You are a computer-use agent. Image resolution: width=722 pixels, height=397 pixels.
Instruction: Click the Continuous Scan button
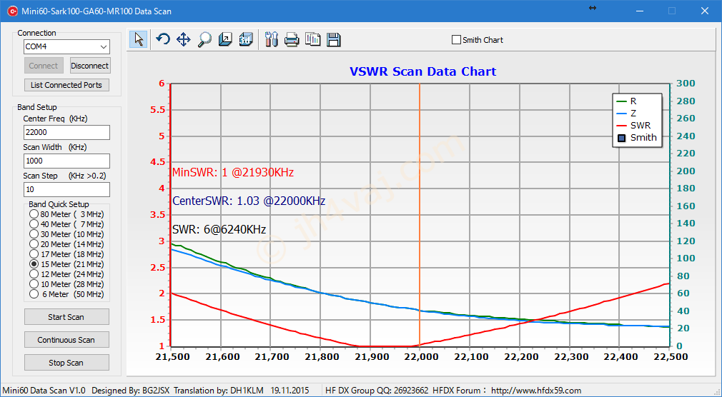click(66, 340)
